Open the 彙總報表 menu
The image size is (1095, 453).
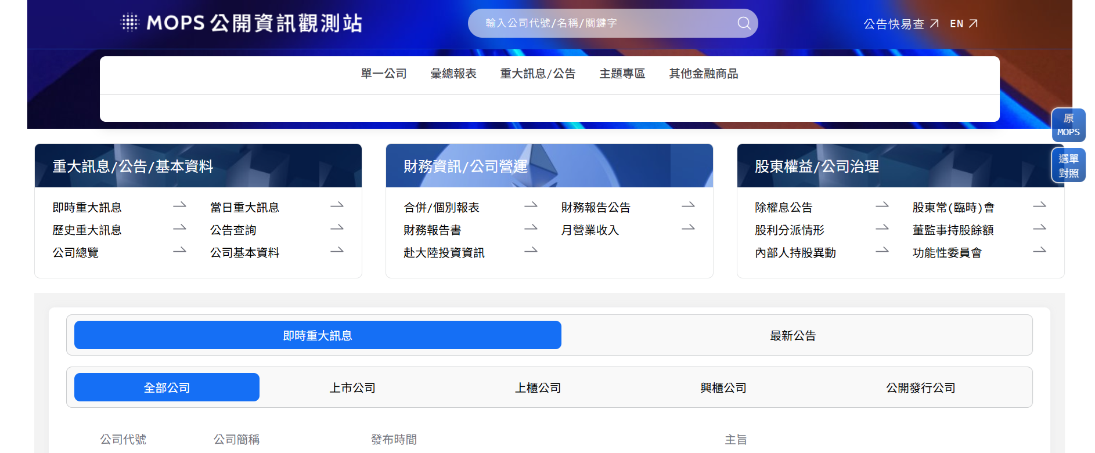(453, 74)
